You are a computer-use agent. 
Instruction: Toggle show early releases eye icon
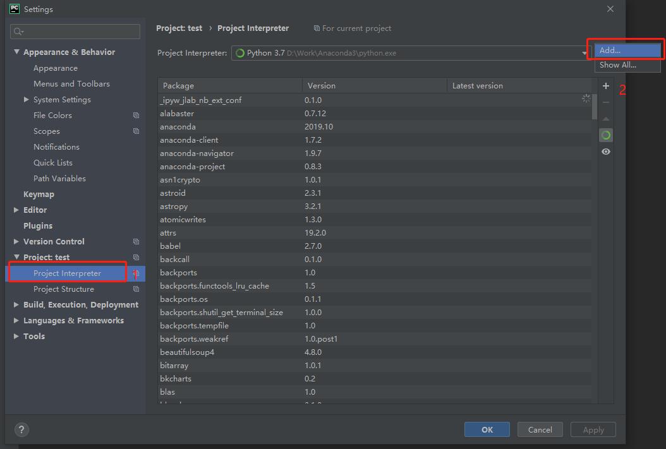click(x=606, y=152)
